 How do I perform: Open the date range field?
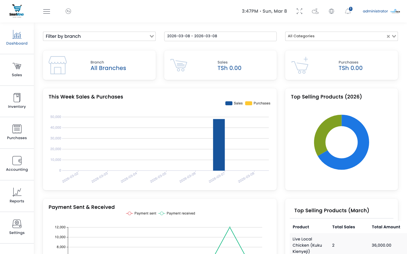(x=220, y=36)
